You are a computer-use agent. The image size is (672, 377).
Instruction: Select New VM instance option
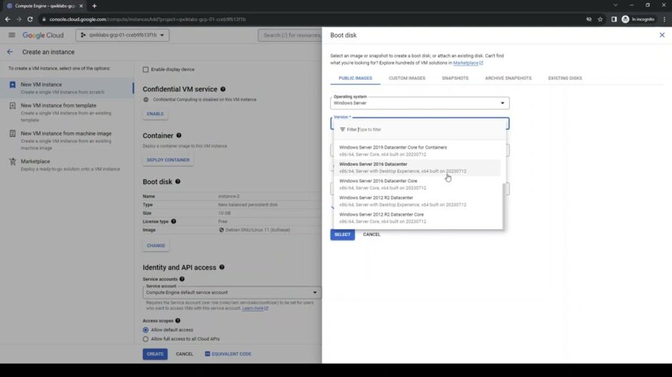[67, 88]
